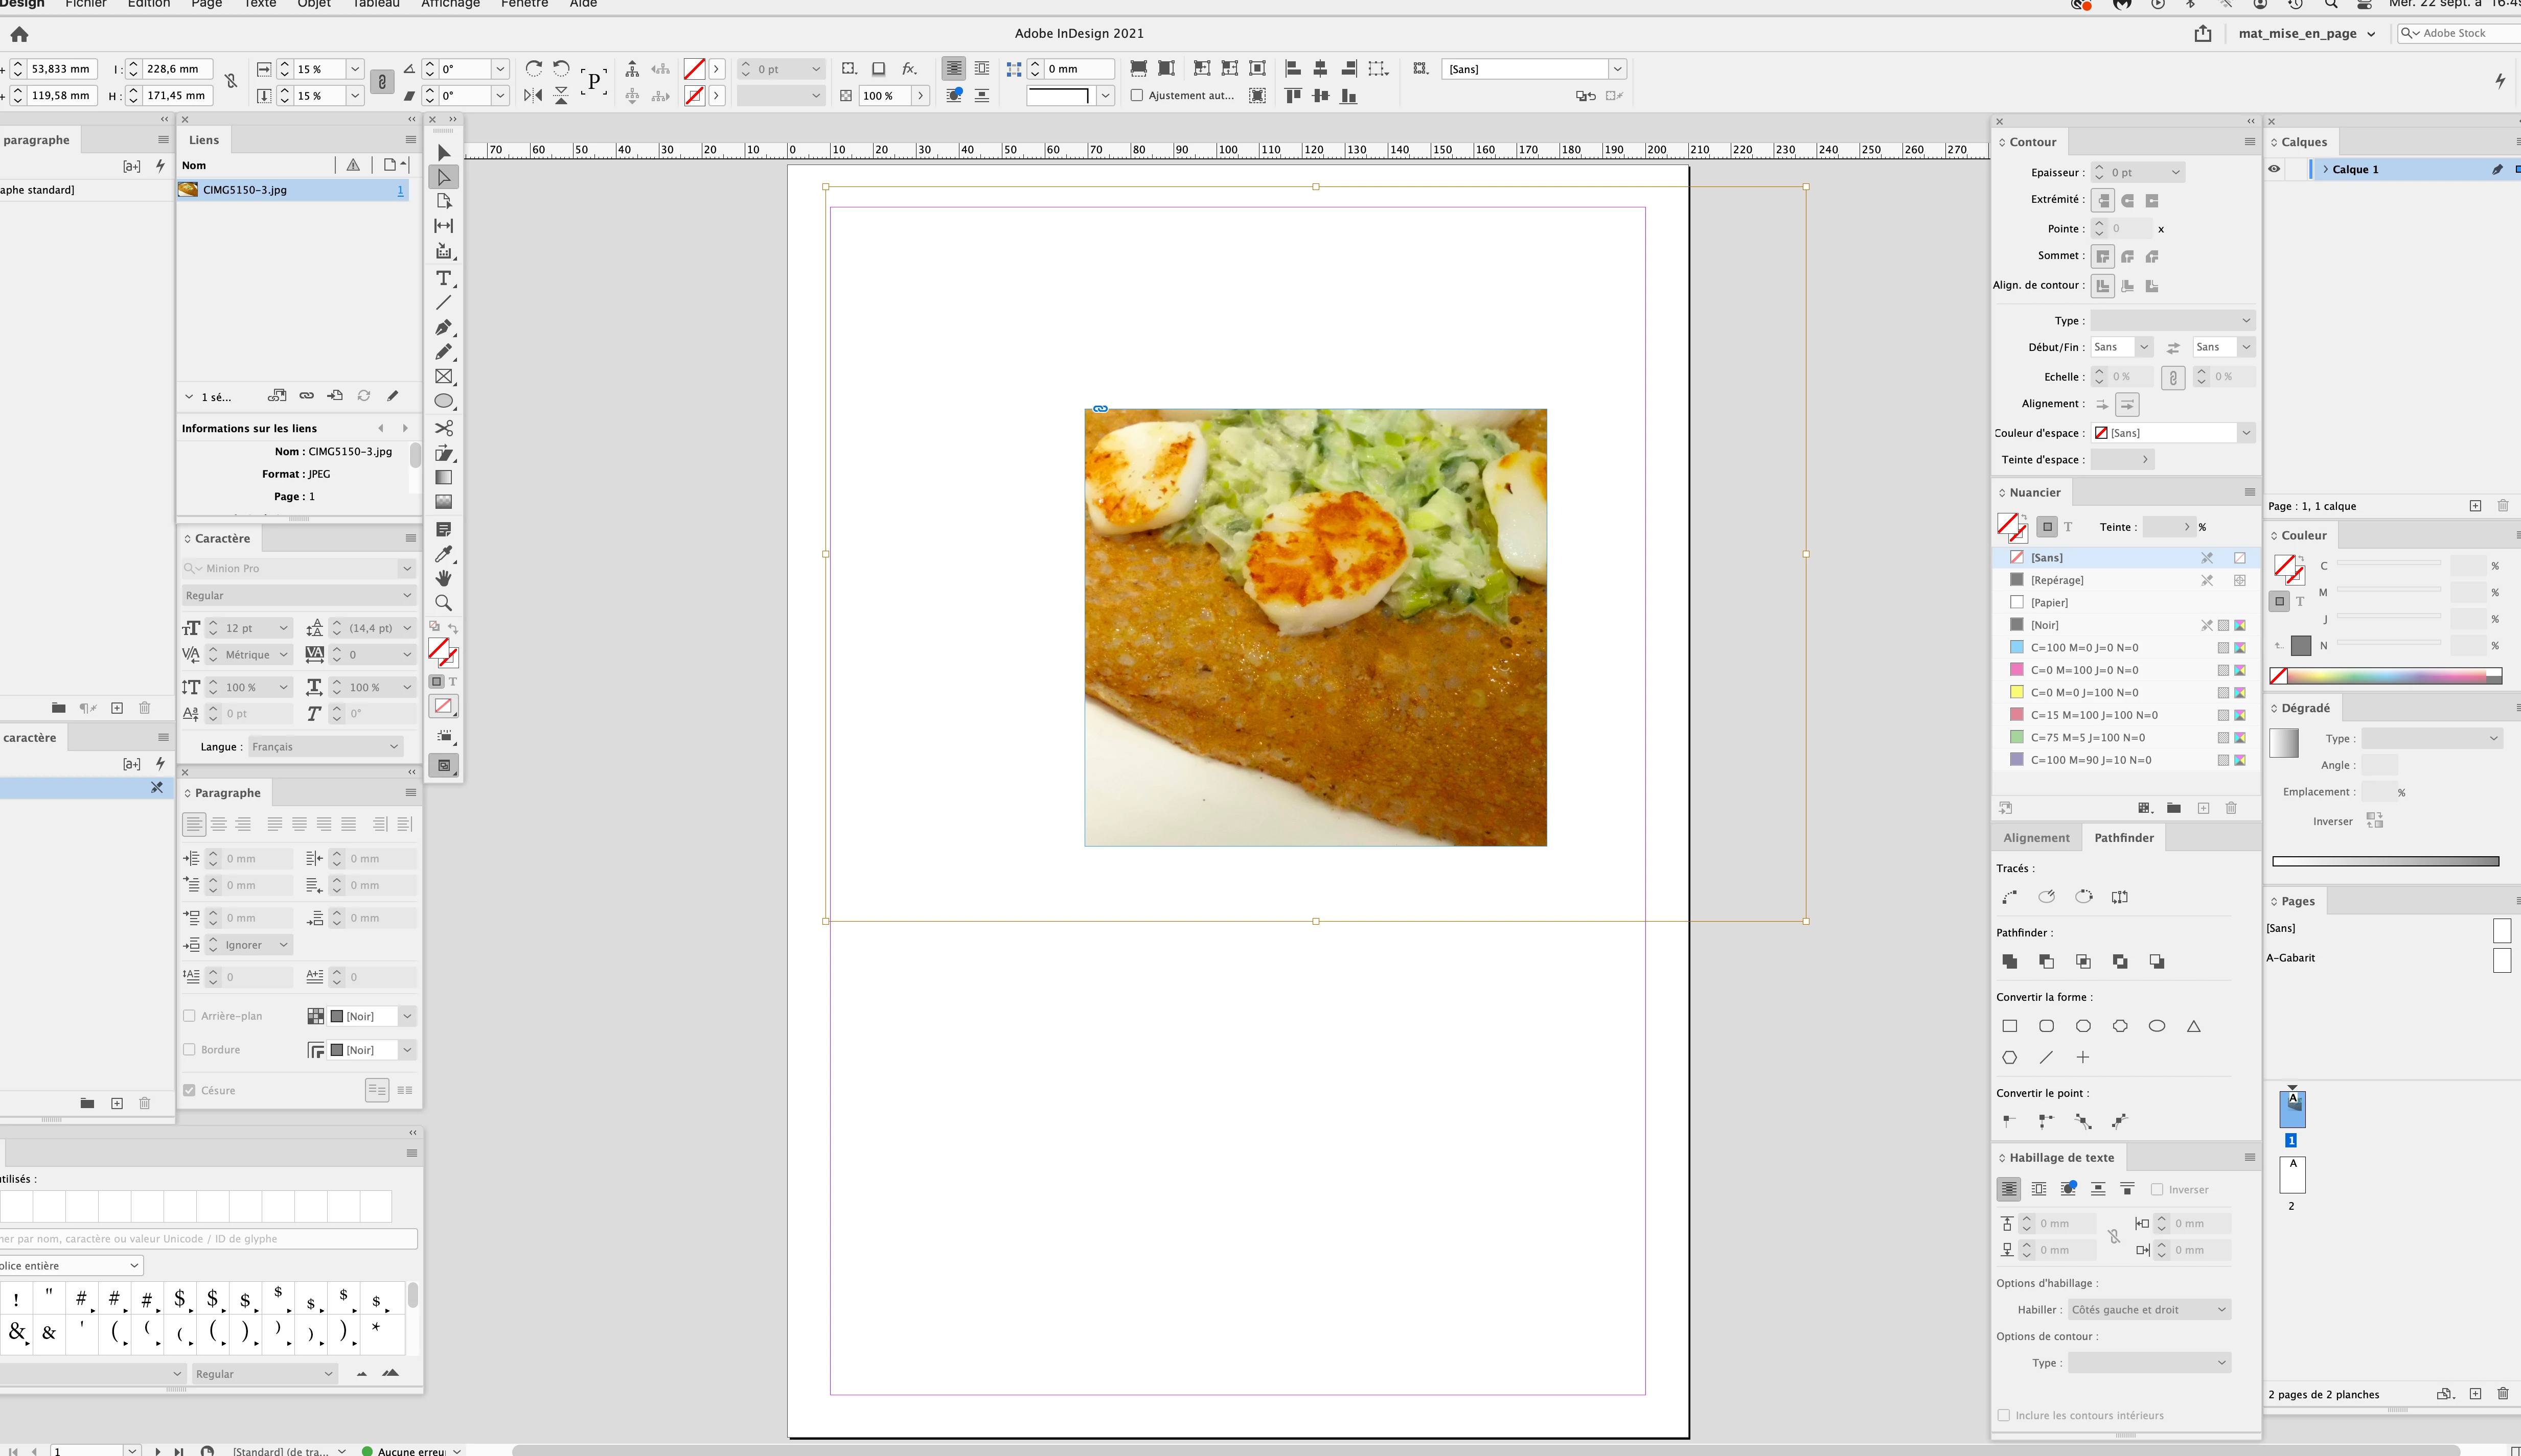Choose the Eyedropper tool

point(443,553)
